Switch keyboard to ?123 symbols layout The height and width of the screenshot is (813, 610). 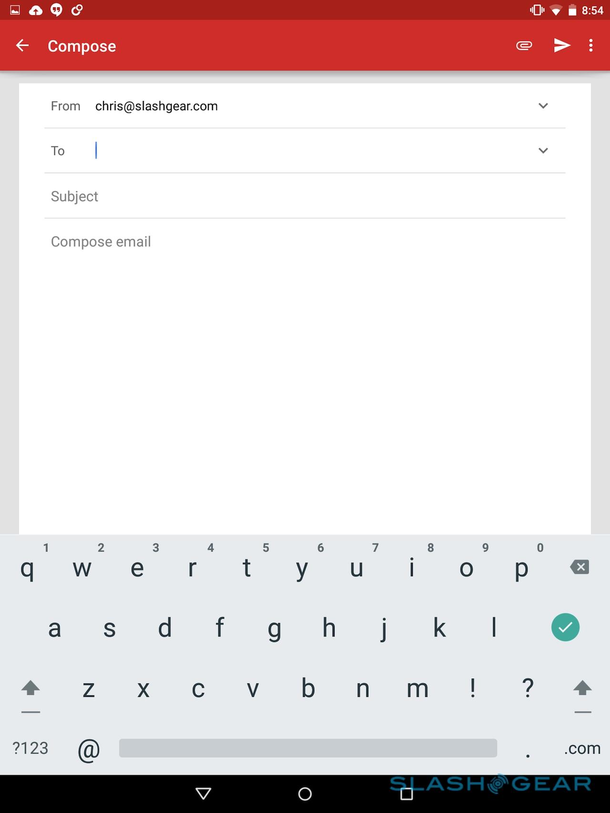pyautogui.click(x=30, y=748)
